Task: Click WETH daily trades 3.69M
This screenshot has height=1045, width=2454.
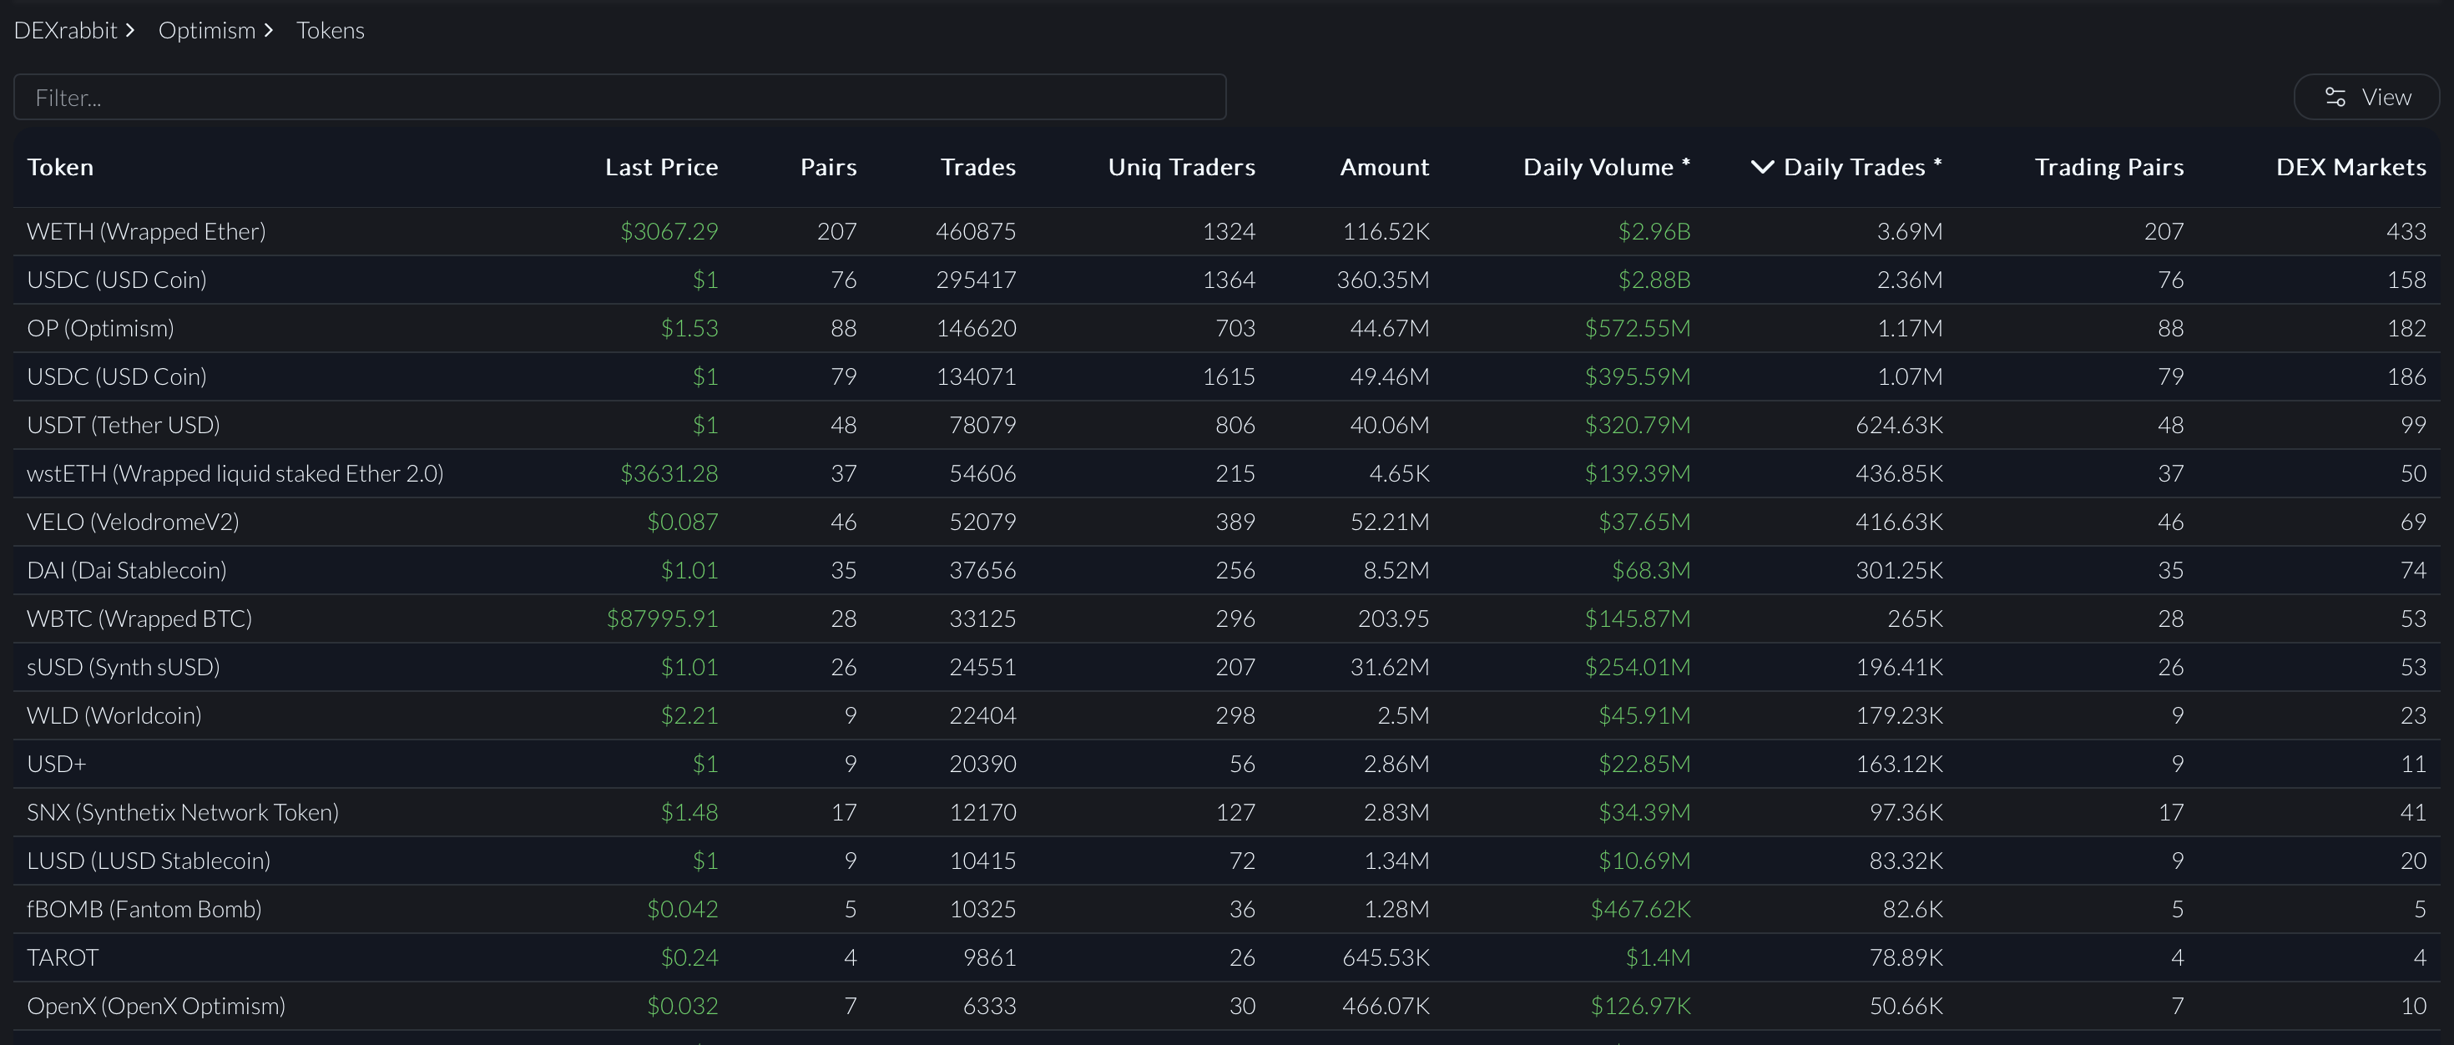Action: [x=1909, y=231]
